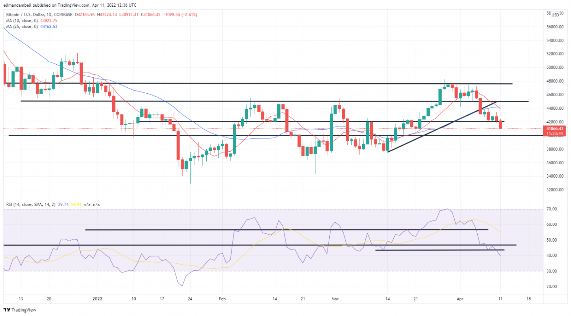Click the 34000.00 price axis label
Viewport: 571px width, 316px height.
click(x=555, y=176)
